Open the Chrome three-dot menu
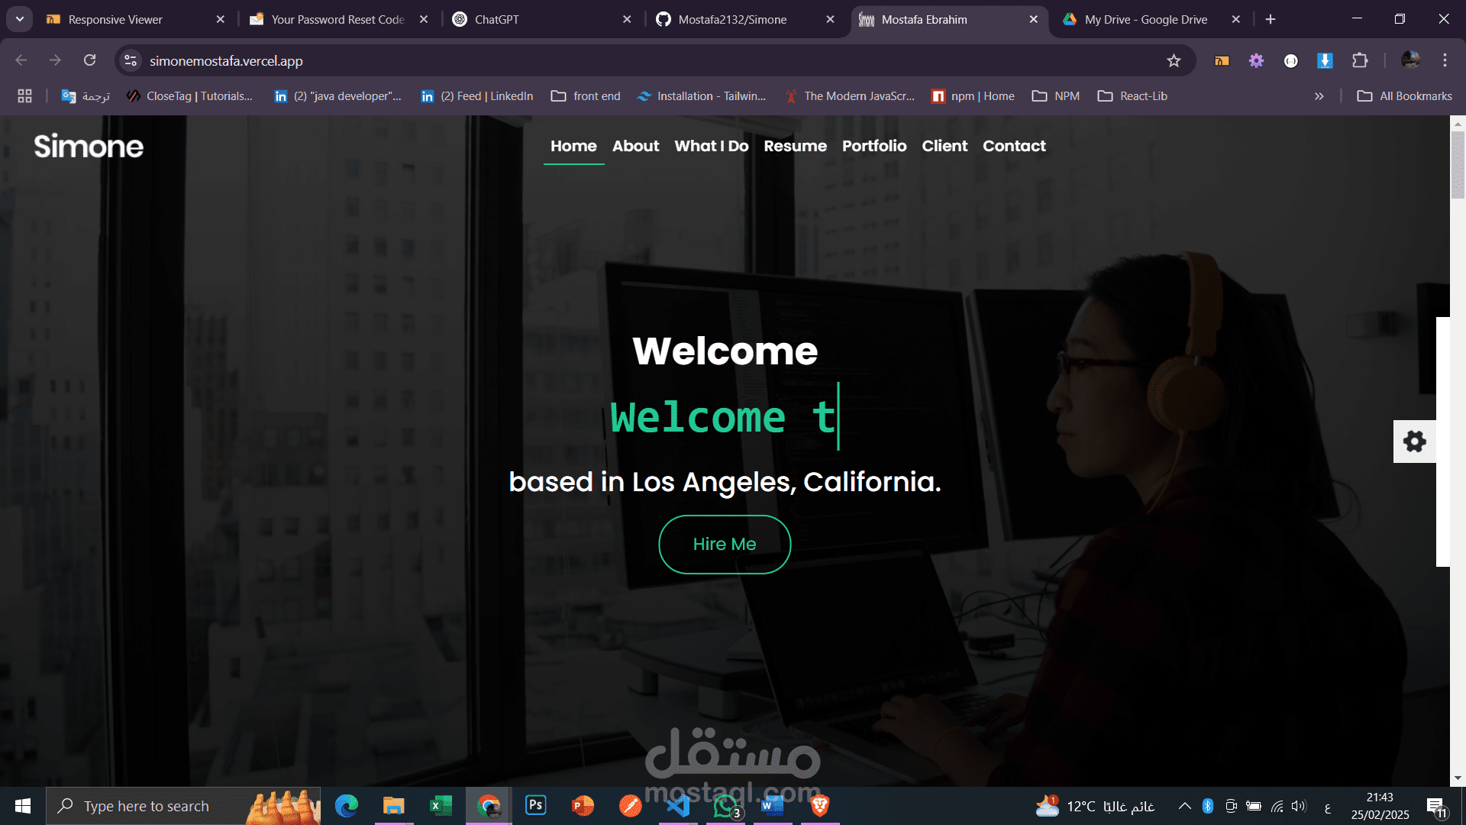1466x825 pixels. [1445, 60]
